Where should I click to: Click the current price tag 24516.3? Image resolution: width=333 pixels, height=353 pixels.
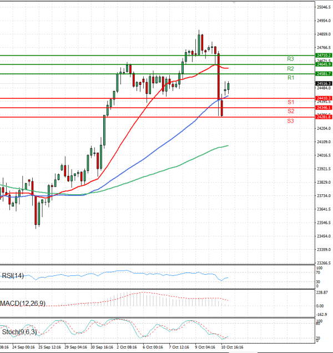pos(324,83)
